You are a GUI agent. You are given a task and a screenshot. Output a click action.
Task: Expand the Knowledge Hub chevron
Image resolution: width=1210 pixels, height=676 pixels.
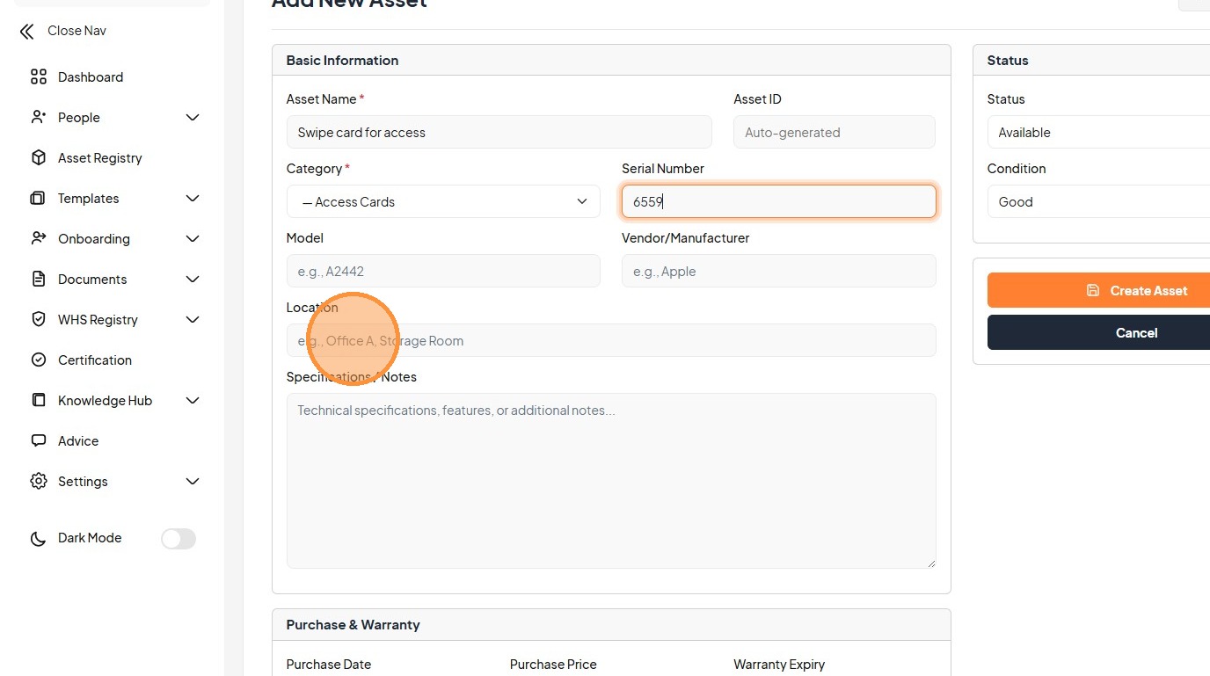point(193,401)
